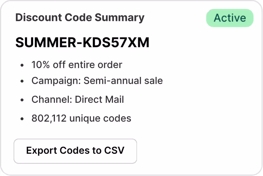The height and width of the screenshot is (176, 263).
Task: Select the Semi-annual sale campaign name
Action: point(123,81)
